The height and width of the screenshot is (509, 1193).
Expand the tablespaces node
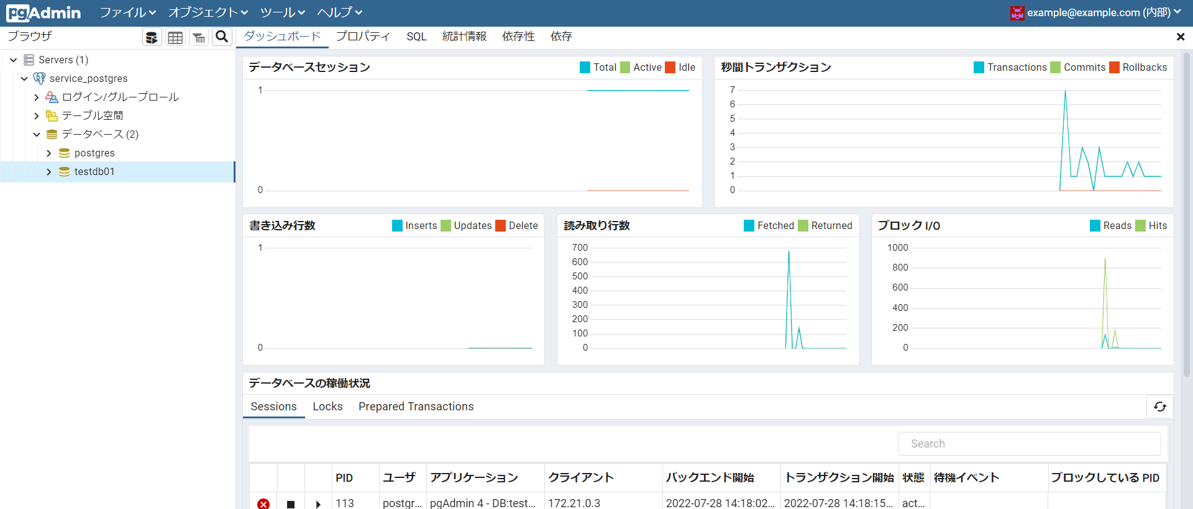[36, 115]
